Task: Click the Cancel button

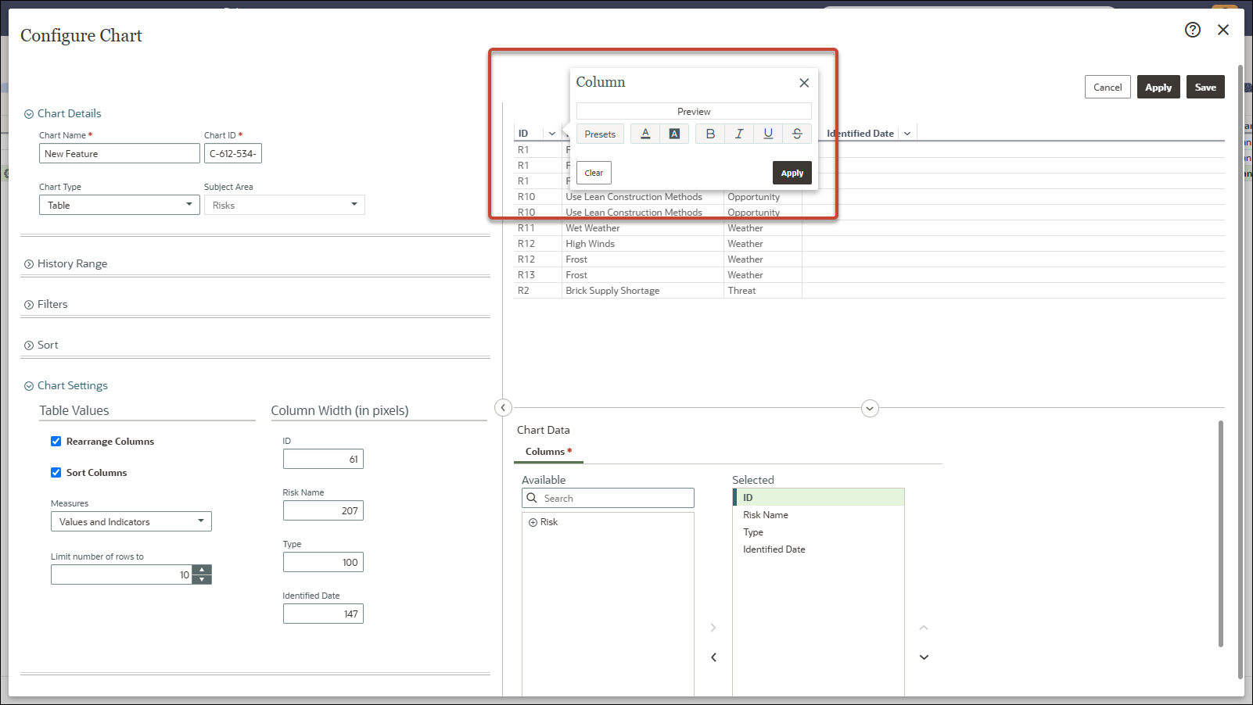Action: tap(1107, 87)
